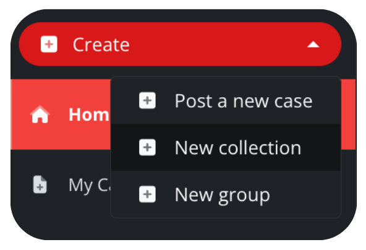Click blank space right of New collection text

pos(321,147)
